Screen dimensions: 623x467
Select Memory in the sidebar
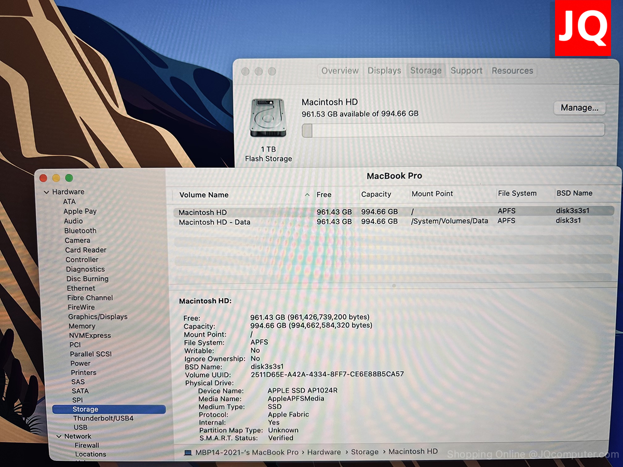82,326
